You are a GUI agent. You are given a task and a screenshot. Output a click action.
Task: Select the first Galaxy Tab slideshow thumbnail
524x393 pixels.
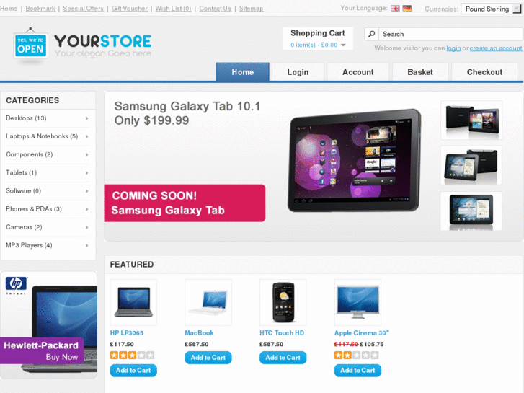471,120
